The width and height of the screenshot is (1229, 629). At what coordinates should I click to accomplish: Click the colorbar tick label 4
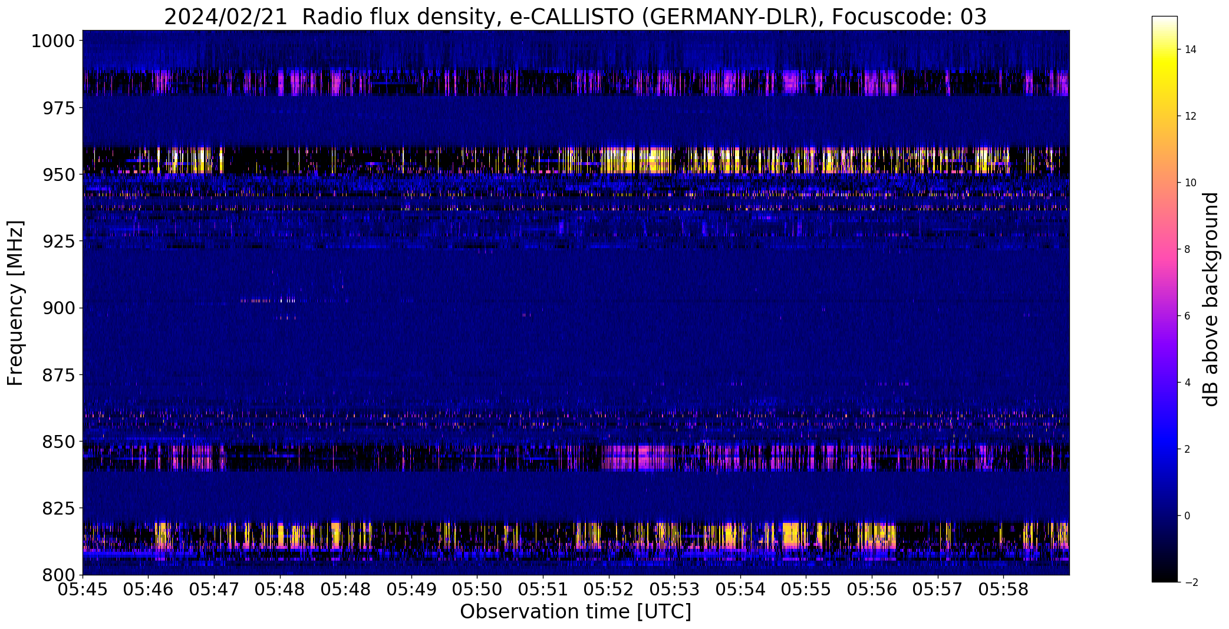(1187, 383)
